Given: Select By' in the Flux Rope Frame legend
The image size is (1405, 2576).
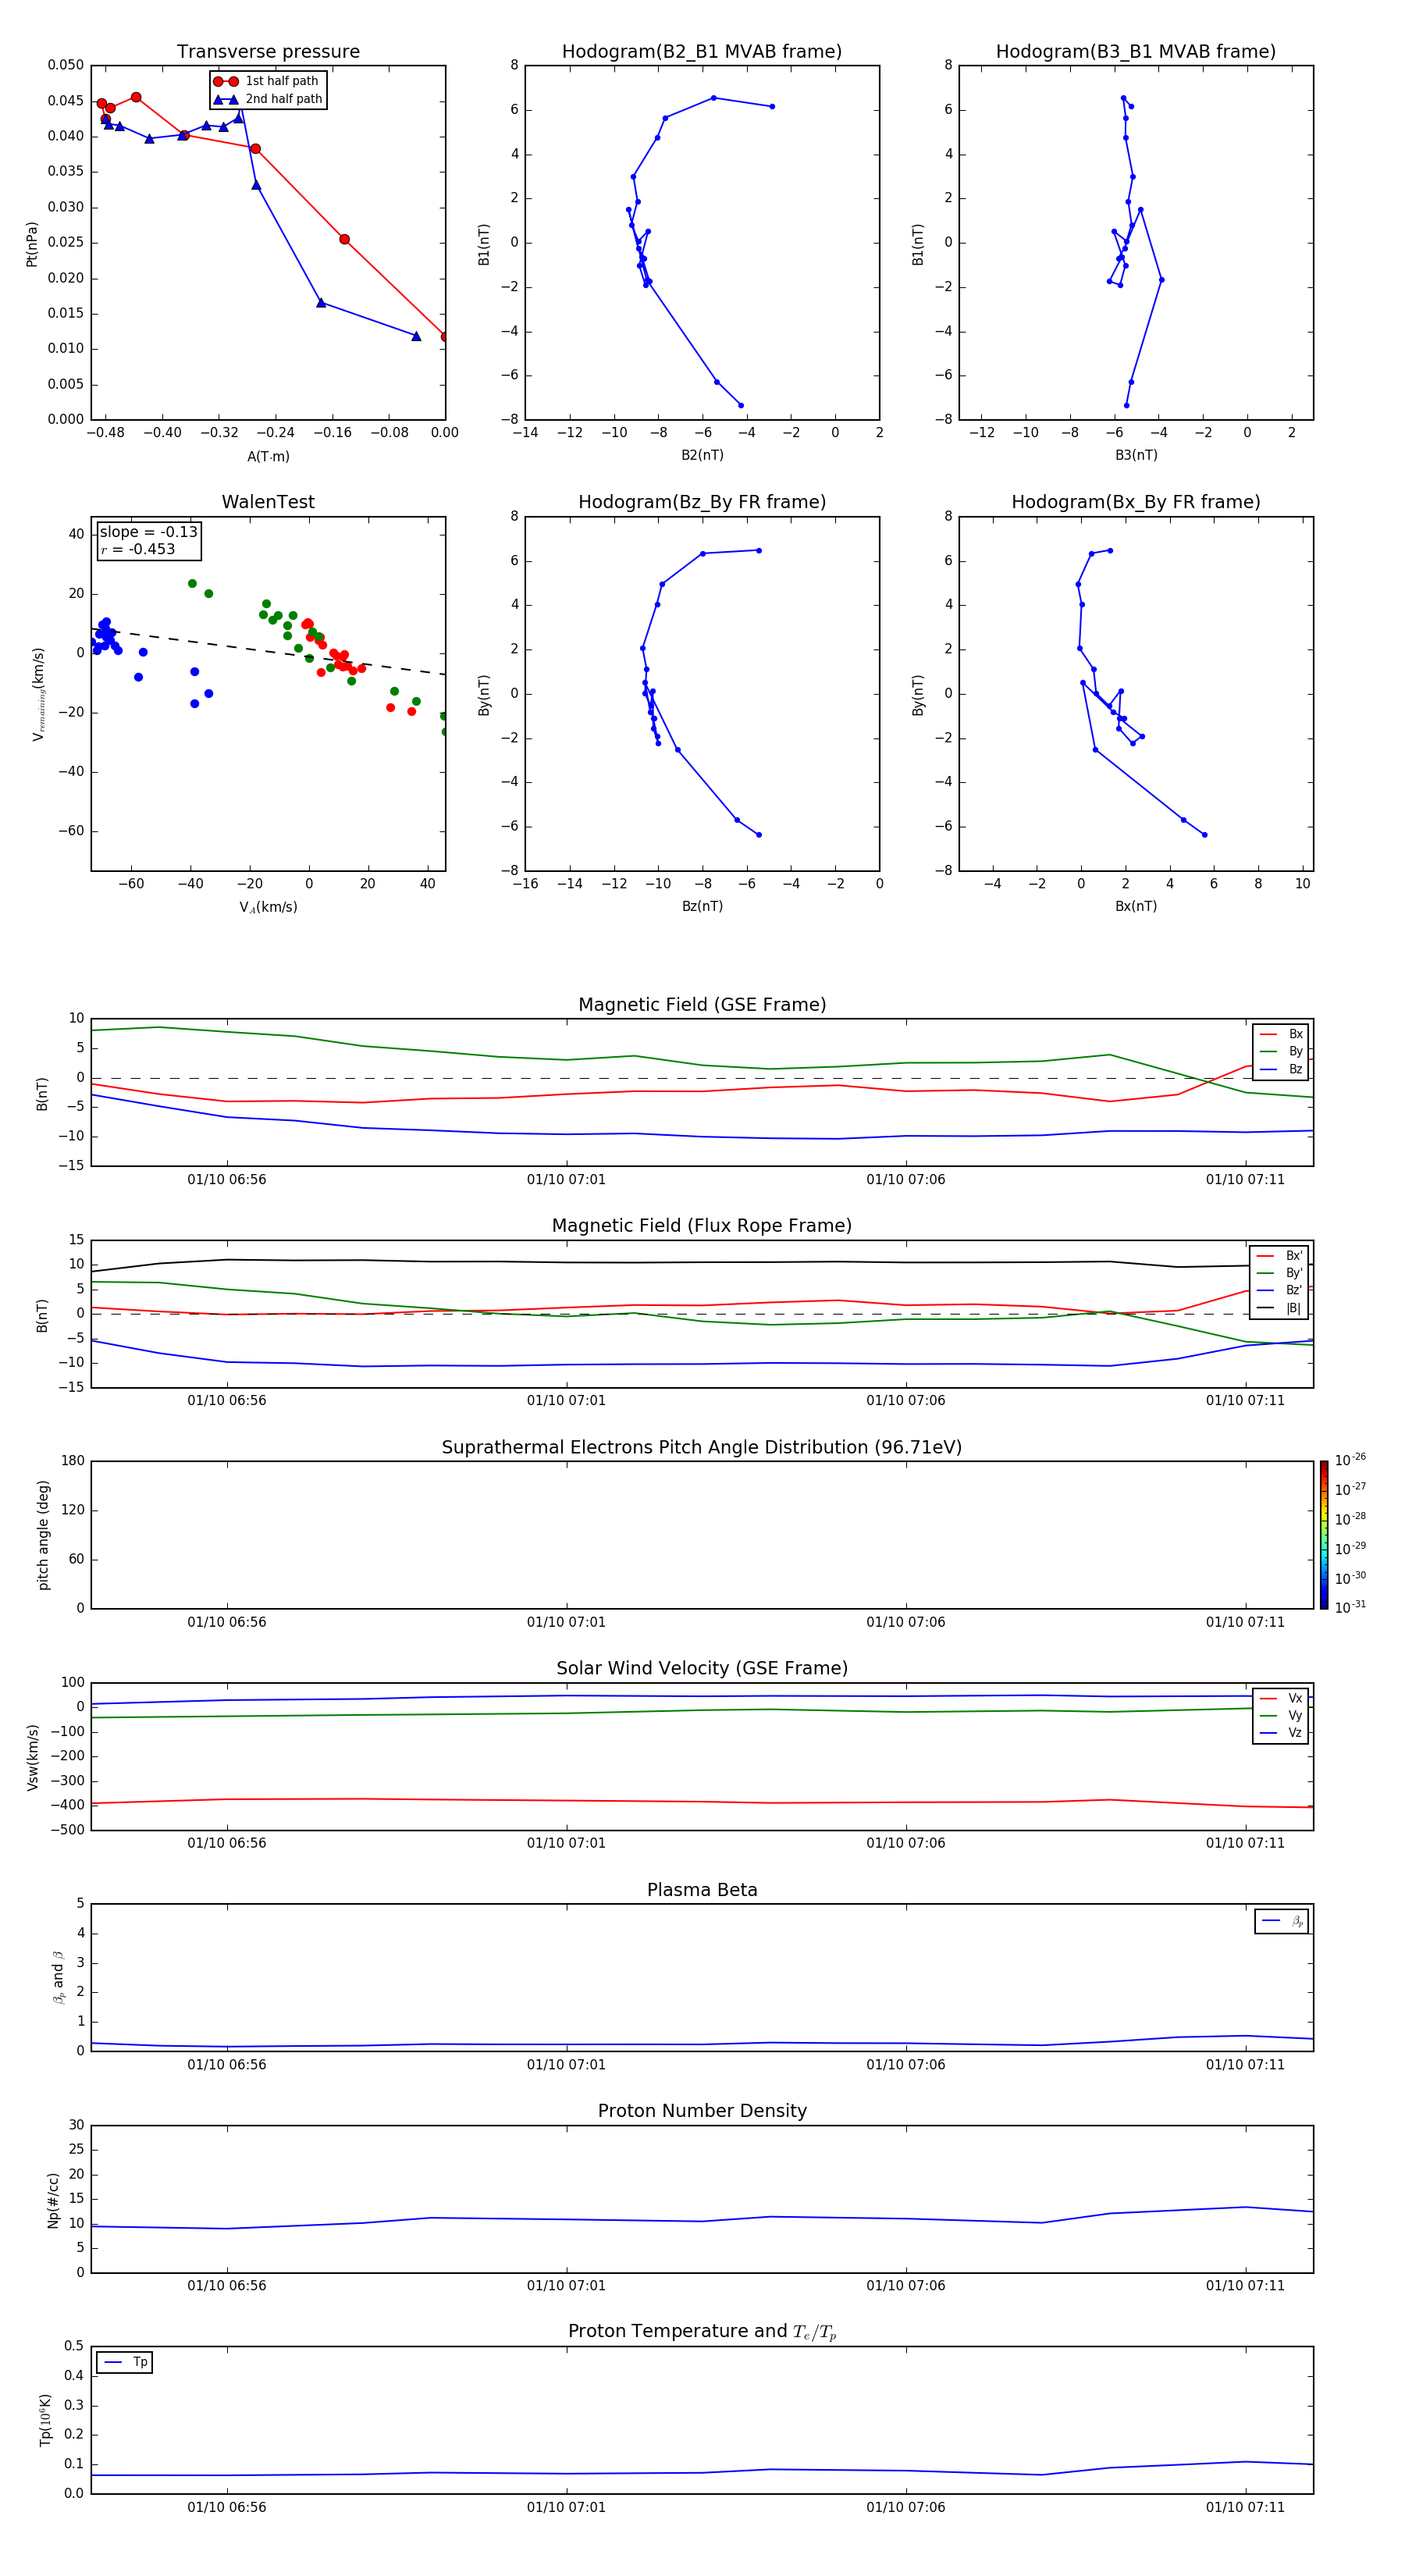Looking at the screenshot, I should point(1279,1273).
